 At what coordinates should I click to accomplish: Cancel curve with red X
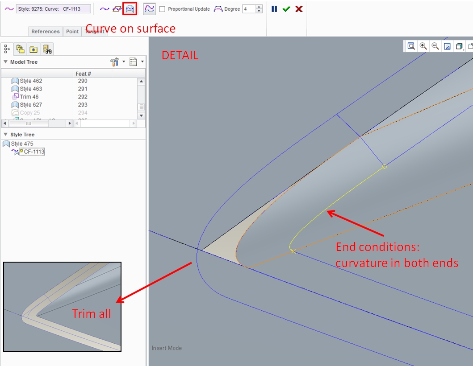[299, 9]
